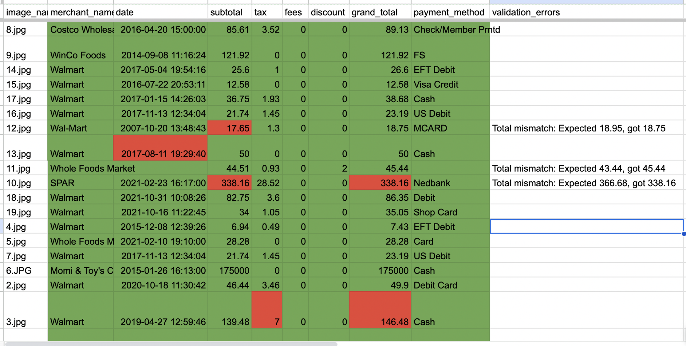The width and height of the screenshot is (686, 346).
Task: Select the red subtotal 17.65 cell
Action: 230,128
